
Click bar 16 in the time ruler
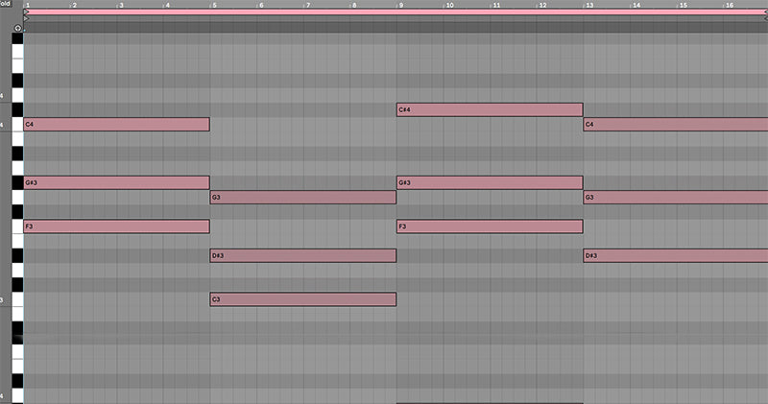point(730,5)
